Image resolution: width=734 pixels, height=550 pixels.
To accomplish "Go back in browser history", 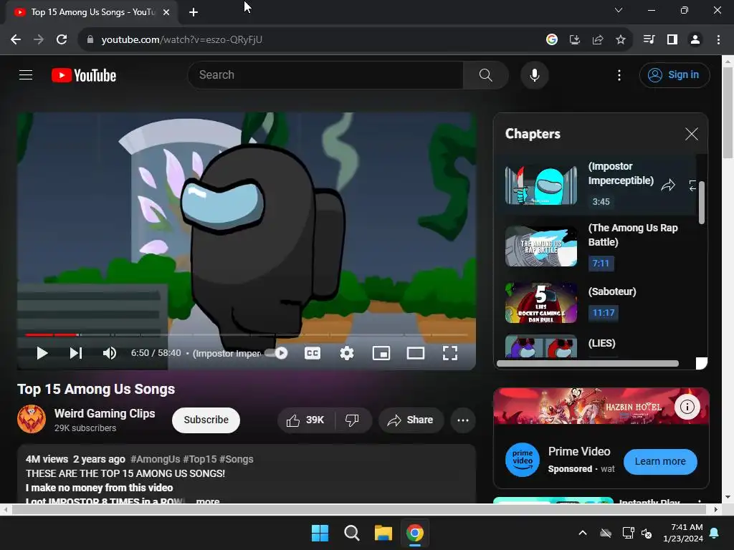I will tap(16, 40).
